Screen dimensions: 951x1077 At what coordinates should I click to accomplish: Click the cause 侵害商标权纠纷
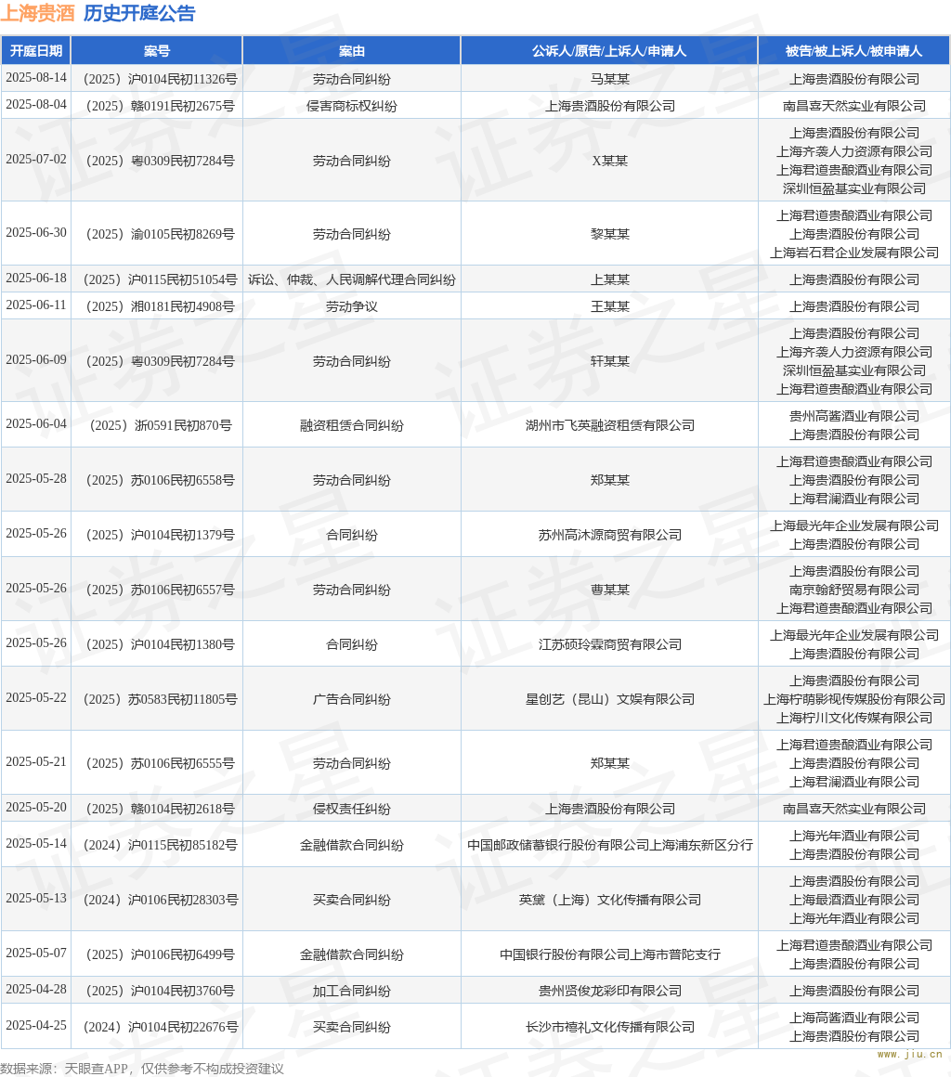click(352, 106)
